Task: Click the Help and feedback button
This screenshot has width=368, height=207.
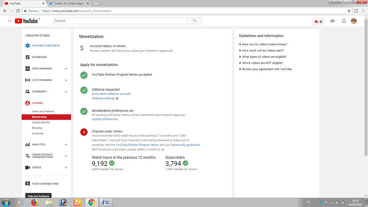Action: click(38, 196)
